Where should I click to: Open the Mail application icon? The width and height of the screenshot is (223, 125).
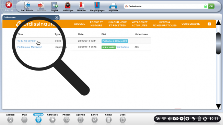[24, 120]
